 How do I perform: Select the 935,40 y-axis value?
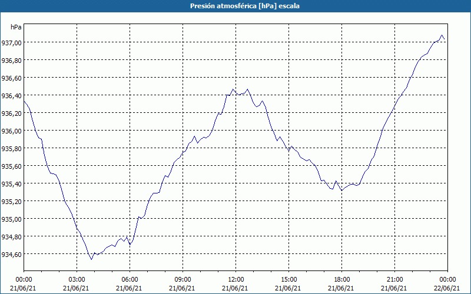[x=11, y=184]
